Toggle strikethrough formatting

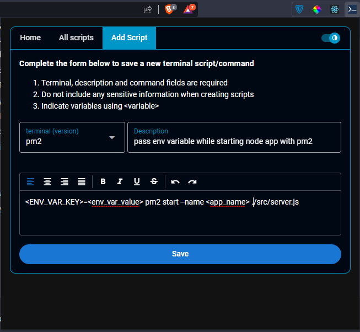click(154, 181)
